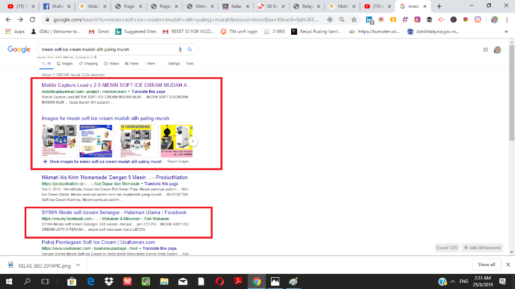Show hidden system tray icons

pyautogui.click(x=453, y=282)
